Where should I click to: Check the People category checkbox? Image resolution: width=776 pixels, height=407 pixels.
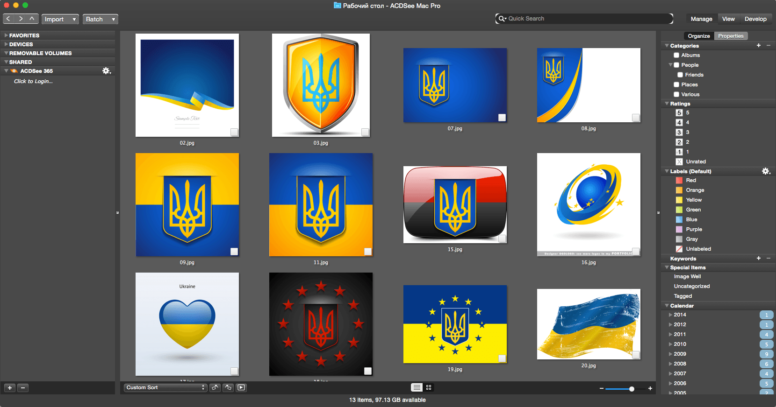pyautogui.click(x=676, y=65)
